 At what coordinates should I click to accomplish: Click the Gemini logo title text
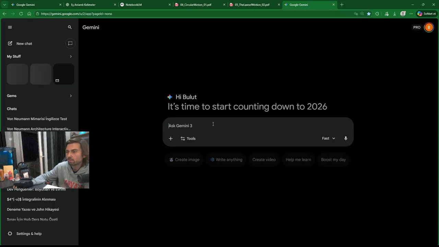tap(91, 27)
